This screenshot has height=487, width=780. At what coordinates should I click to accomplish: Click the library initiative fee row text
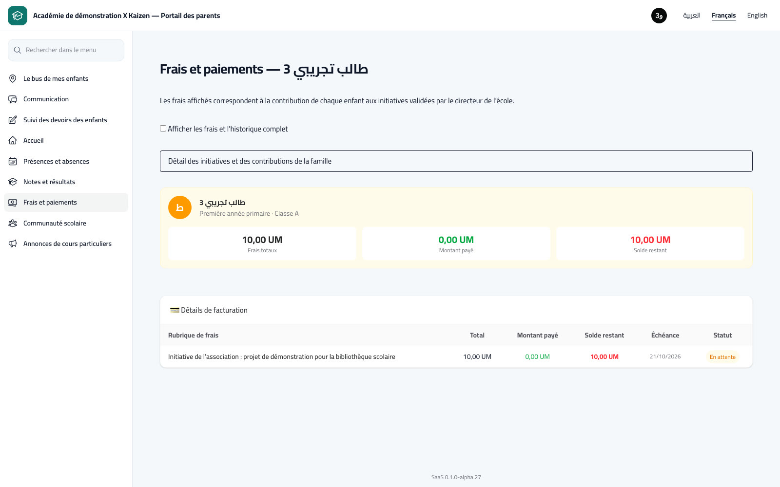[x=282, y=357]
